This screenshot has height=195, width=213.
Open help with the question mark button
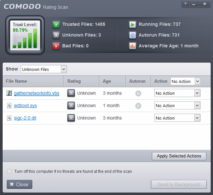(185, 4)
